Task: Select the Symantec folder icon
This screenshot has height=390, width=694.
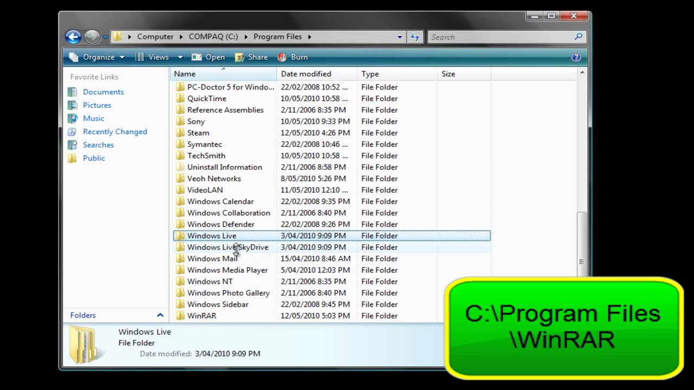Action: tap(180, 144)
